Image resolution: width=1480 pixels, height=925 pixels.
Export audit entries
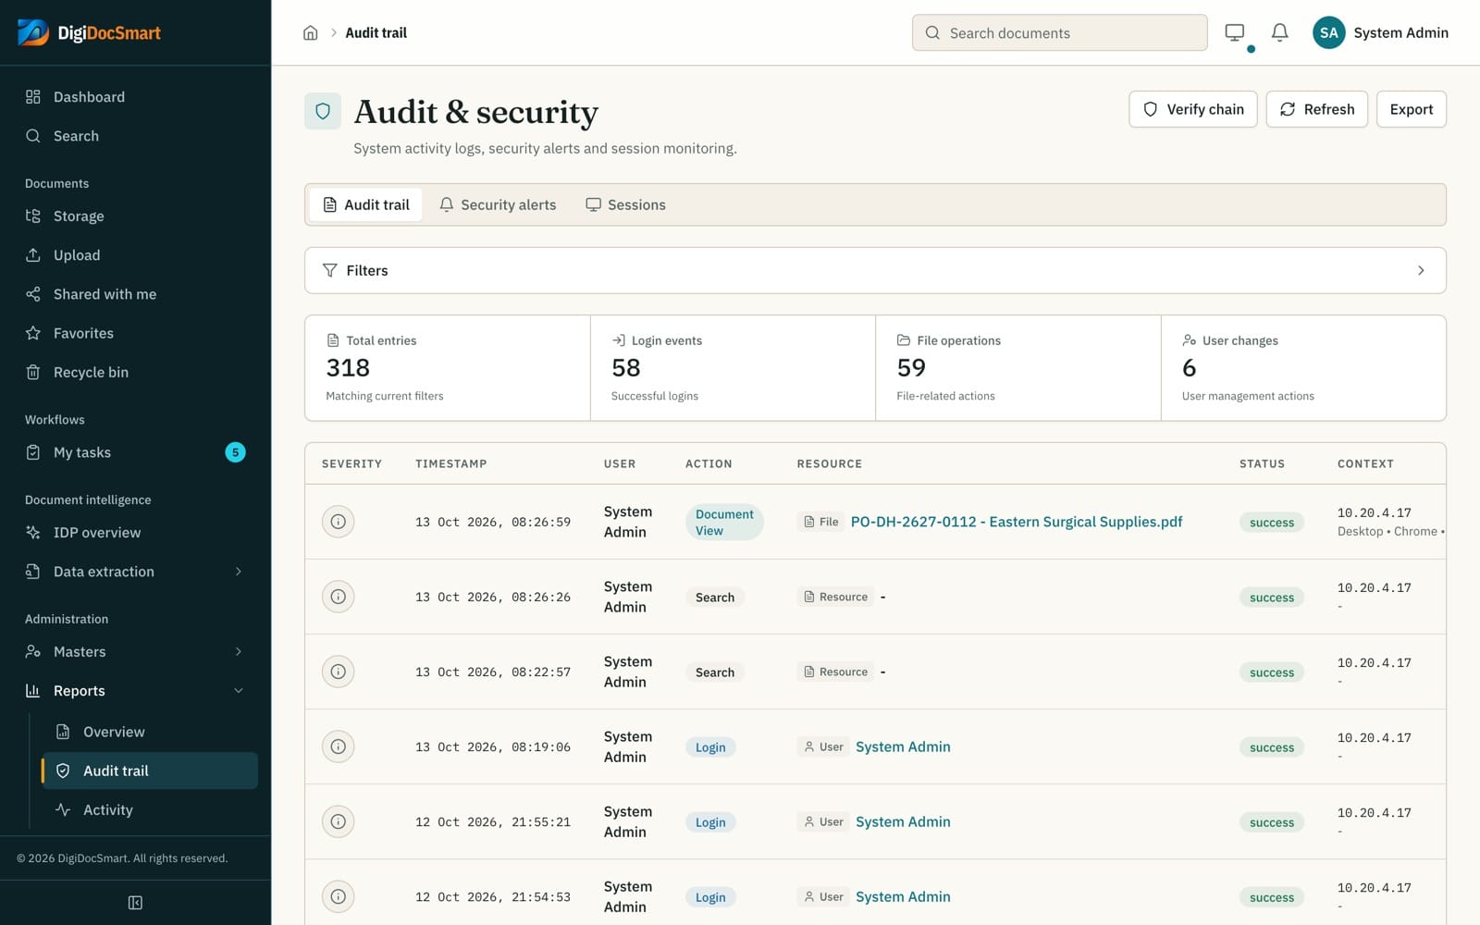point(1412,109)
